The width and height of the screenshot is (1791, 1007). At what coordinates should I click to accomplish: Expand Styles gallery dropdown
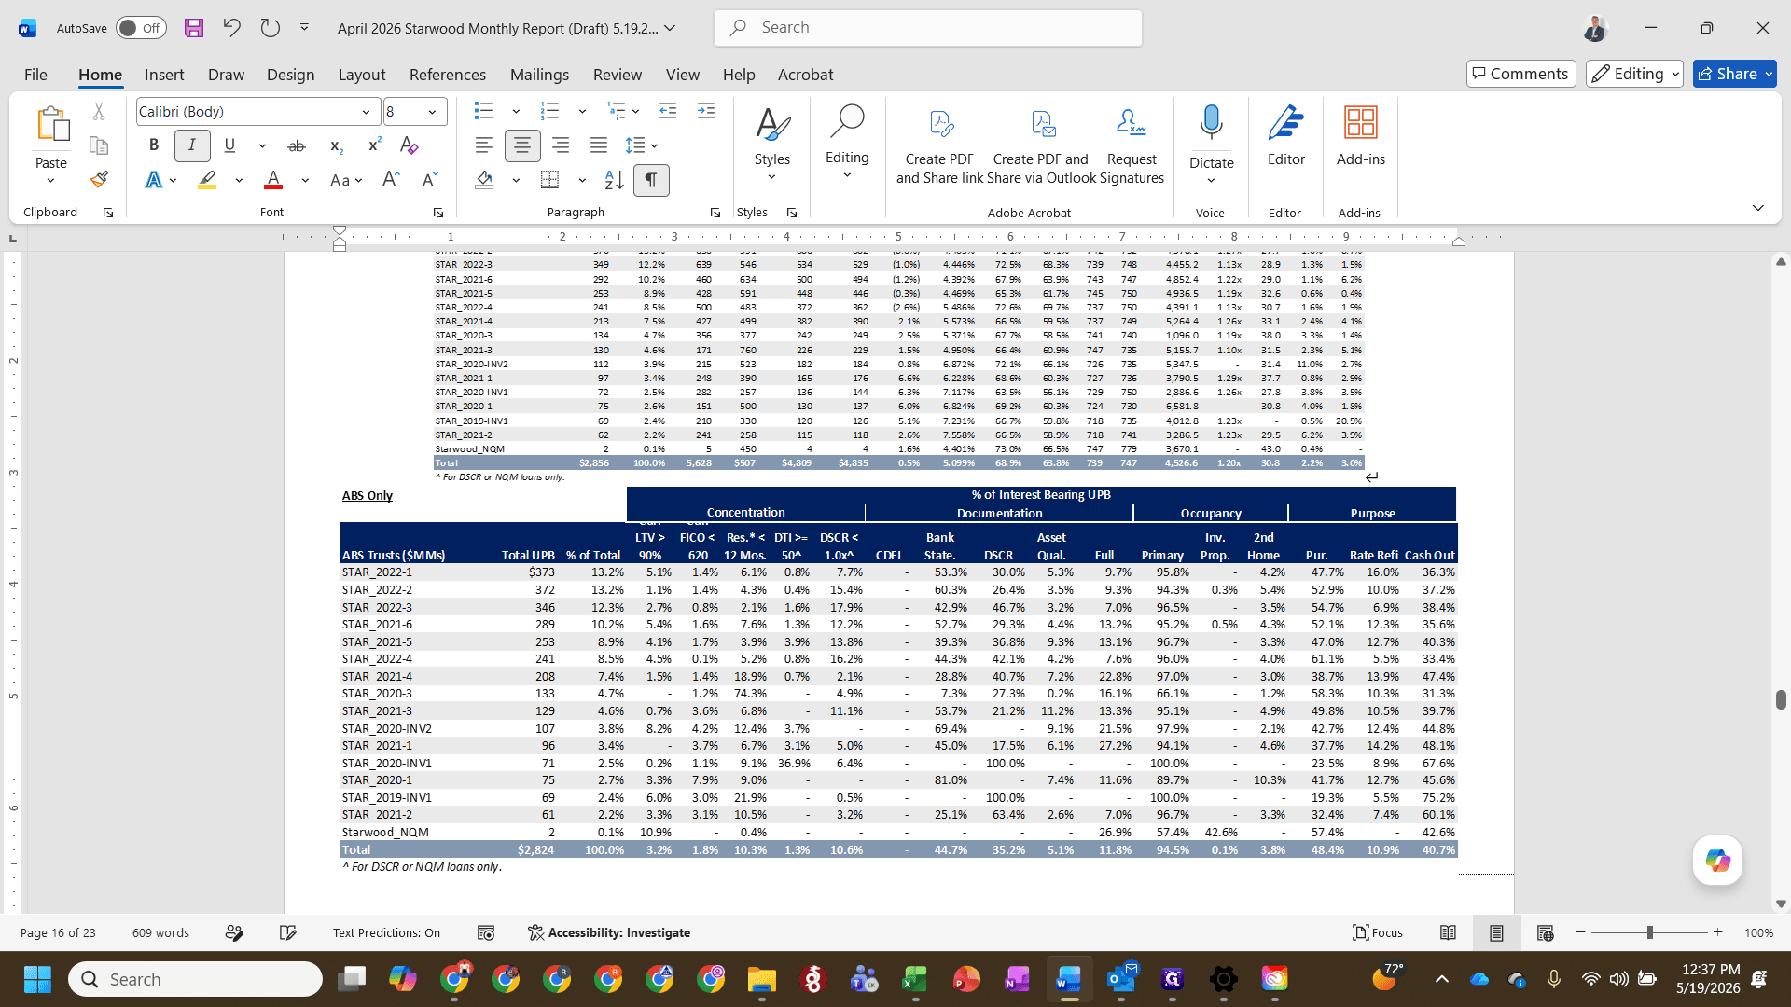[771, 177]
